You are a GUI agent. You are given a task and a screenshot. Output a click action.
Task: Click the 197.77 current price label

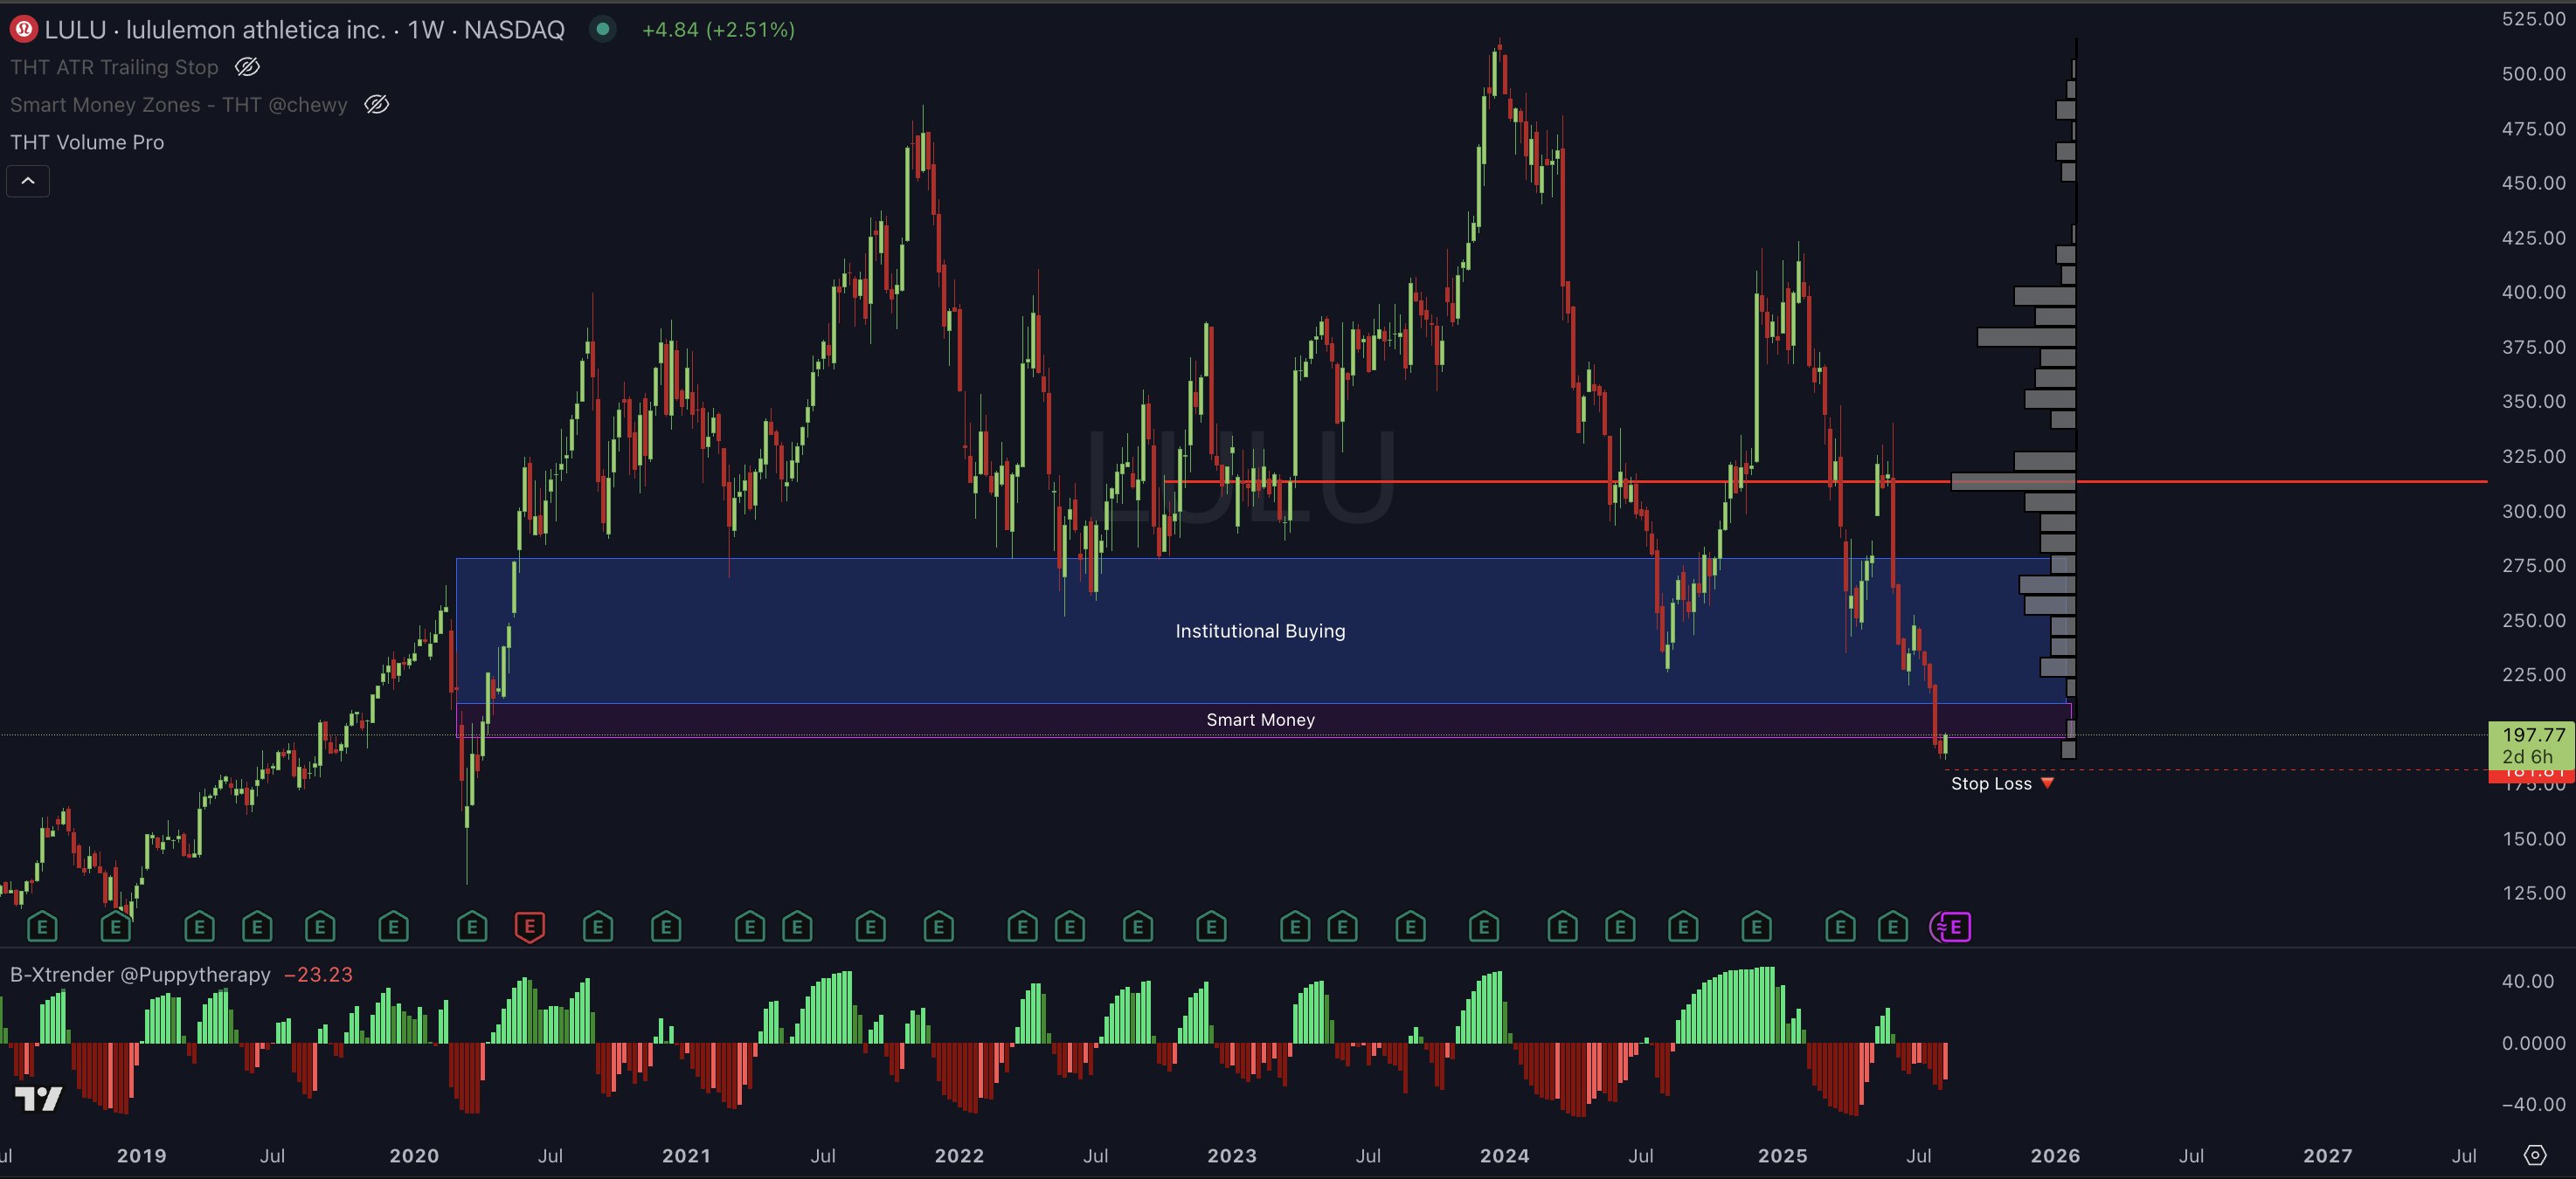2532,734
